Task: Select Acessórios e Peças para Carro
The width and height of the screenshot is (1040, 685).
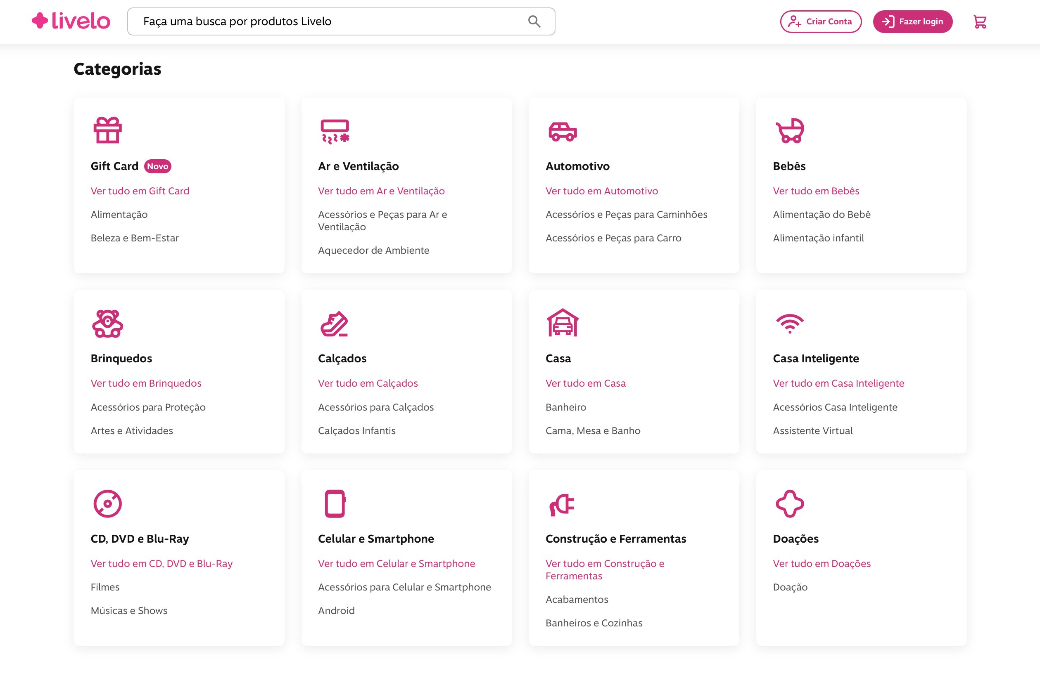Action: pos(613,238)
